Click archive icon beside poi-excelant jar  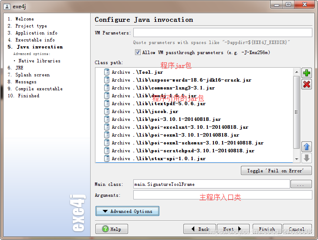(107, 127)
